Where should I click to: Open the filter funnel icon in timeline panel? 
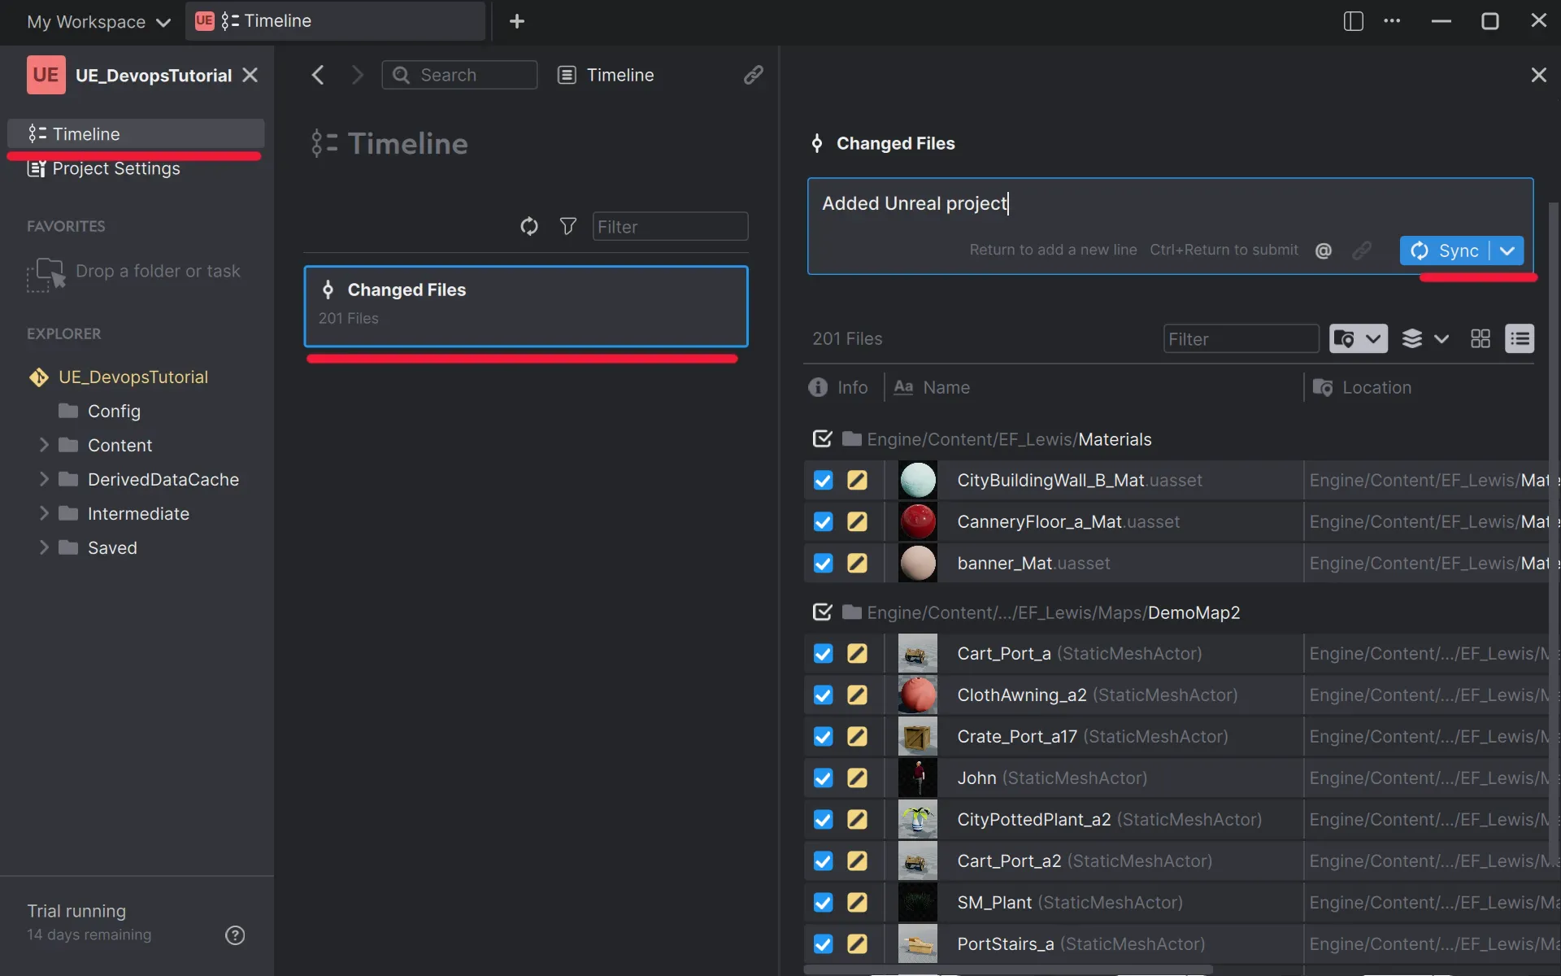point(567,226)
